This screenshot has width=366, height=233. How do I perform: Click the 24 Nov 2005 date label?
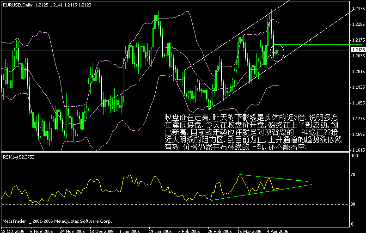point(73,231)
